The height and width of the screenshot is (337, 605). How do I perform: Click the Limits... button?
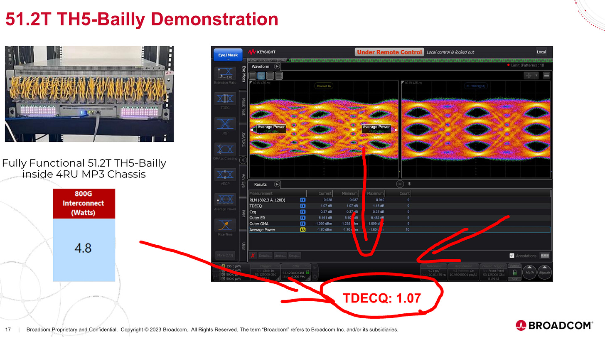pos(280,256)
